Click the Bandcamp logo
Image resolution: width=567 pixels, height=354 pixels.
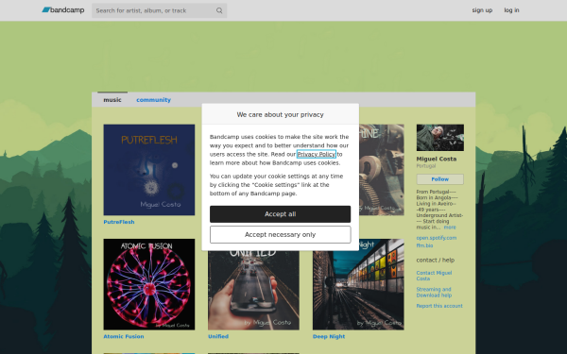coord(63,10)
